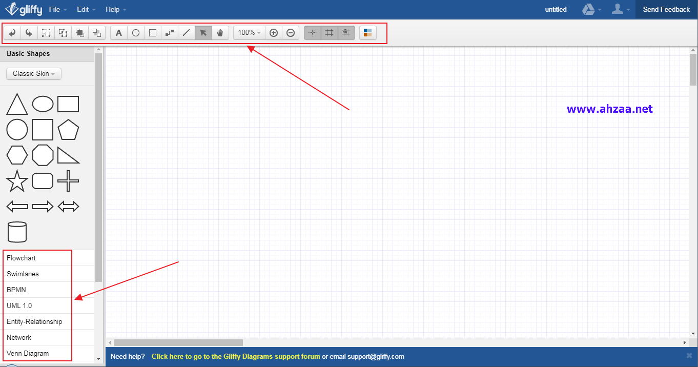Click the Zoom In icon
698x367 pixels.
coord(273,32)
